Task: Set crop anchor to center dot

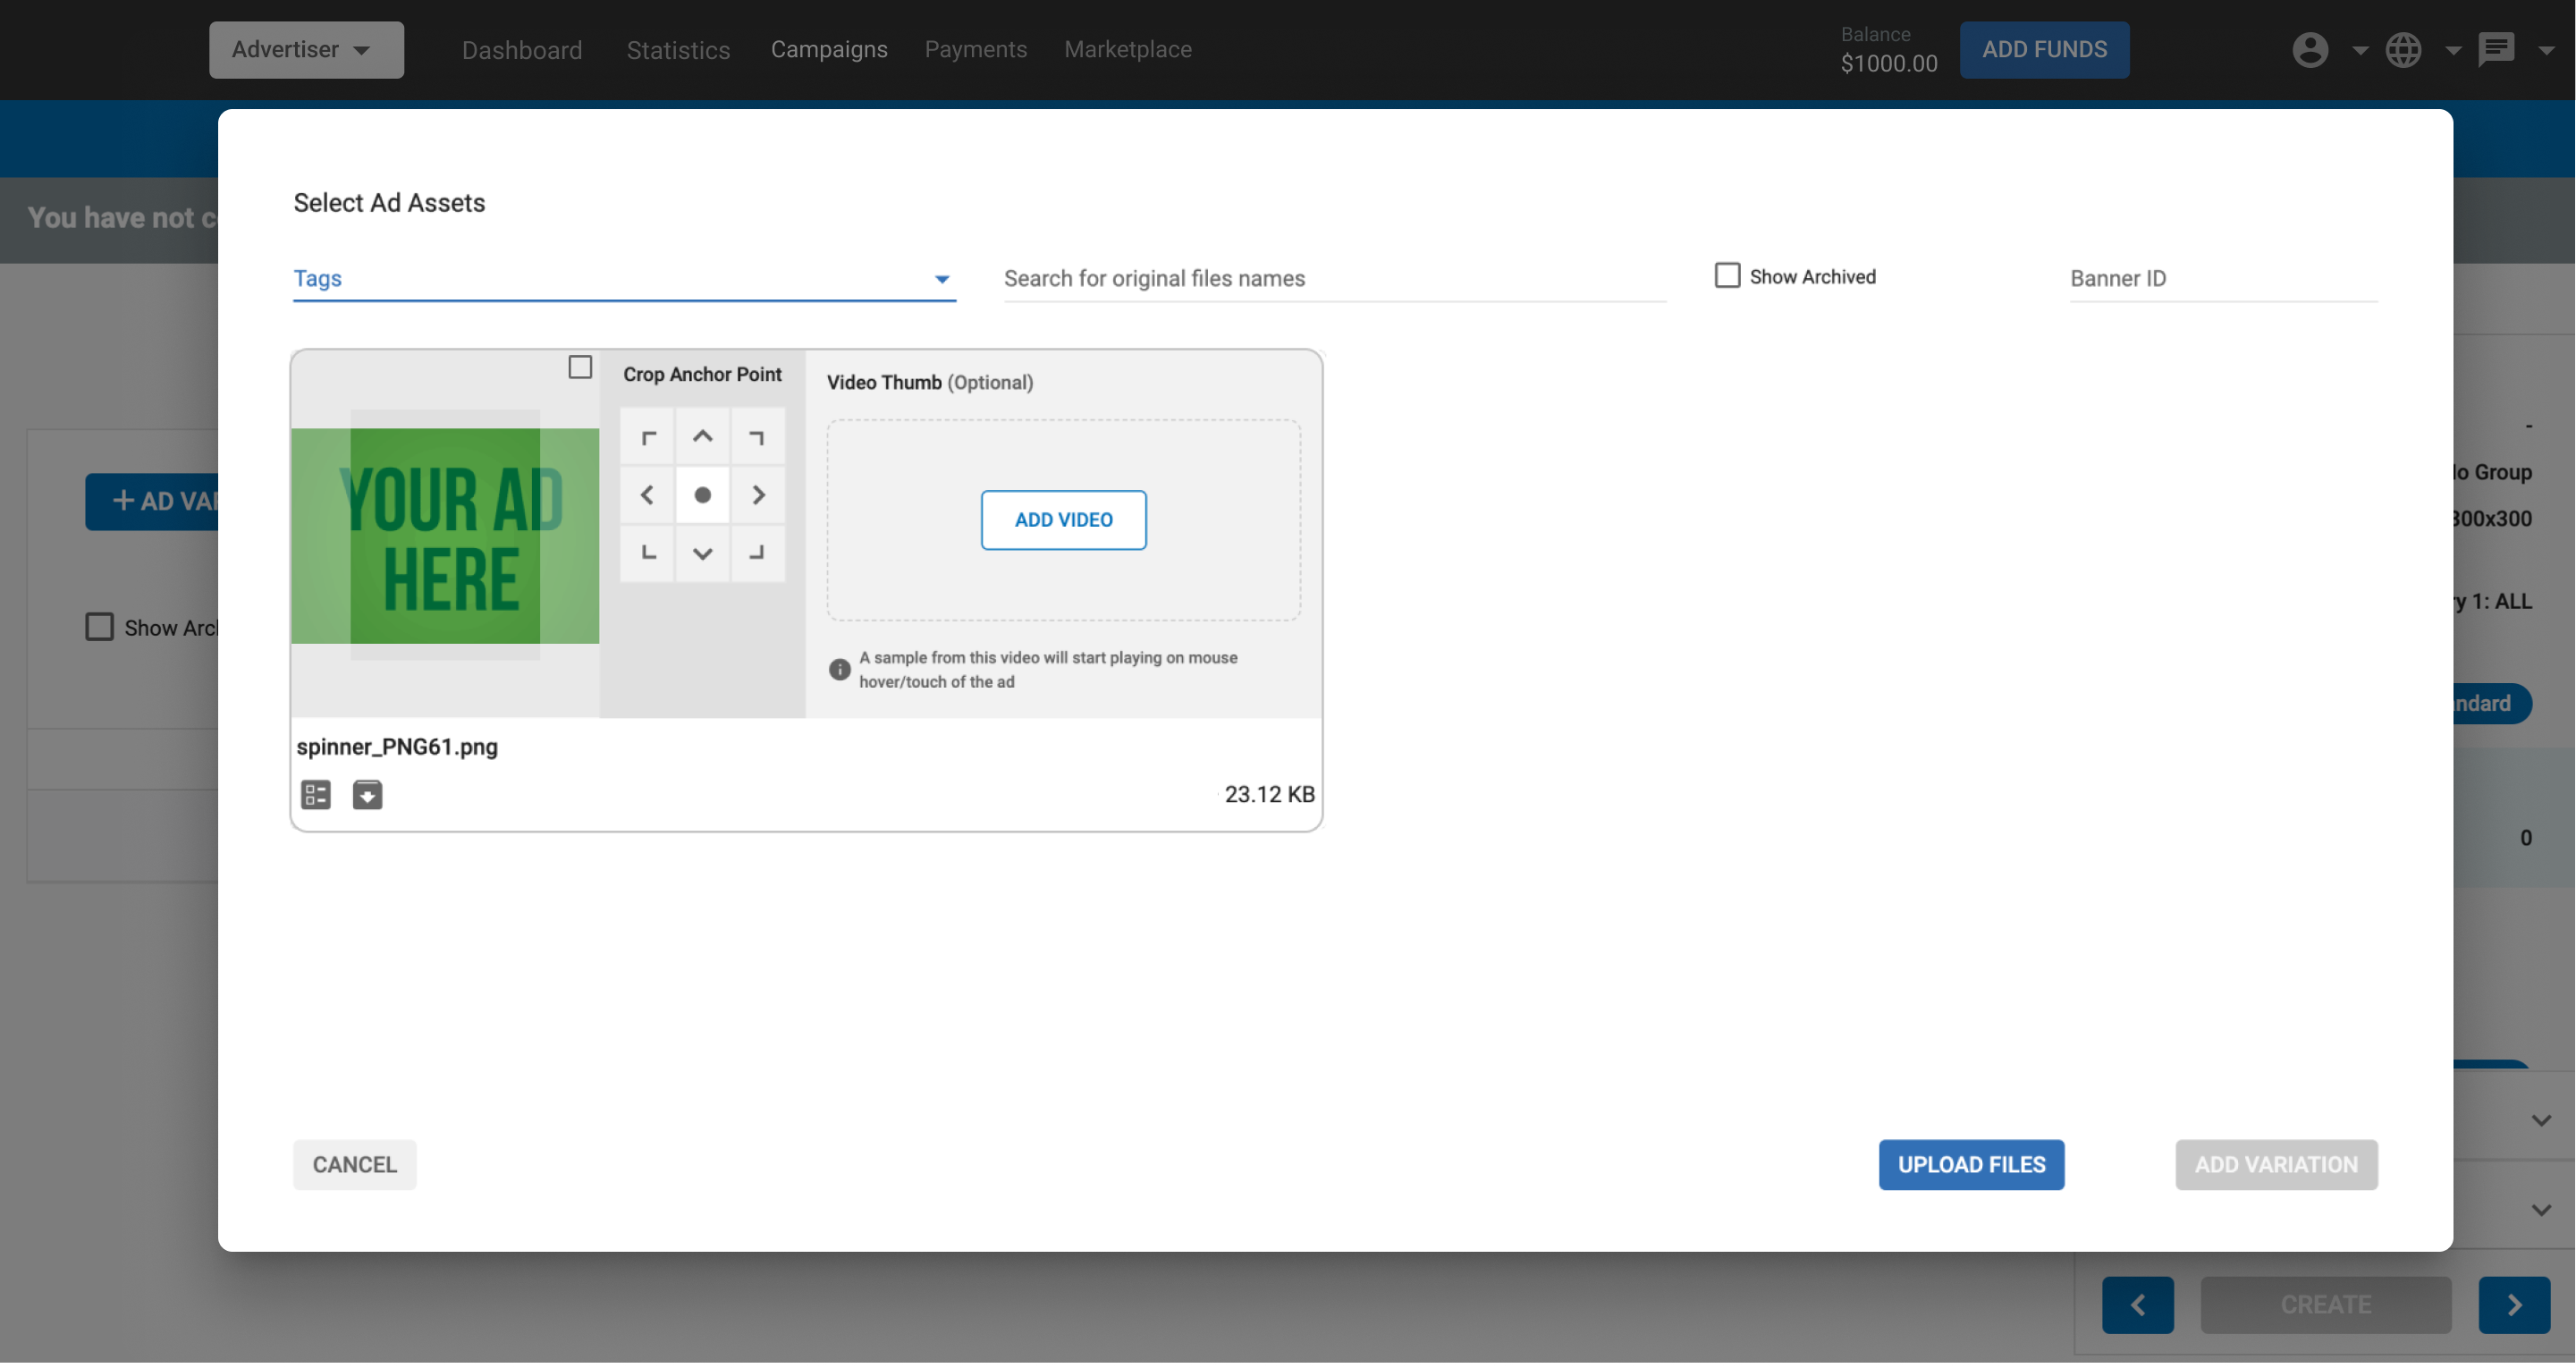Action: pos(703,495)
